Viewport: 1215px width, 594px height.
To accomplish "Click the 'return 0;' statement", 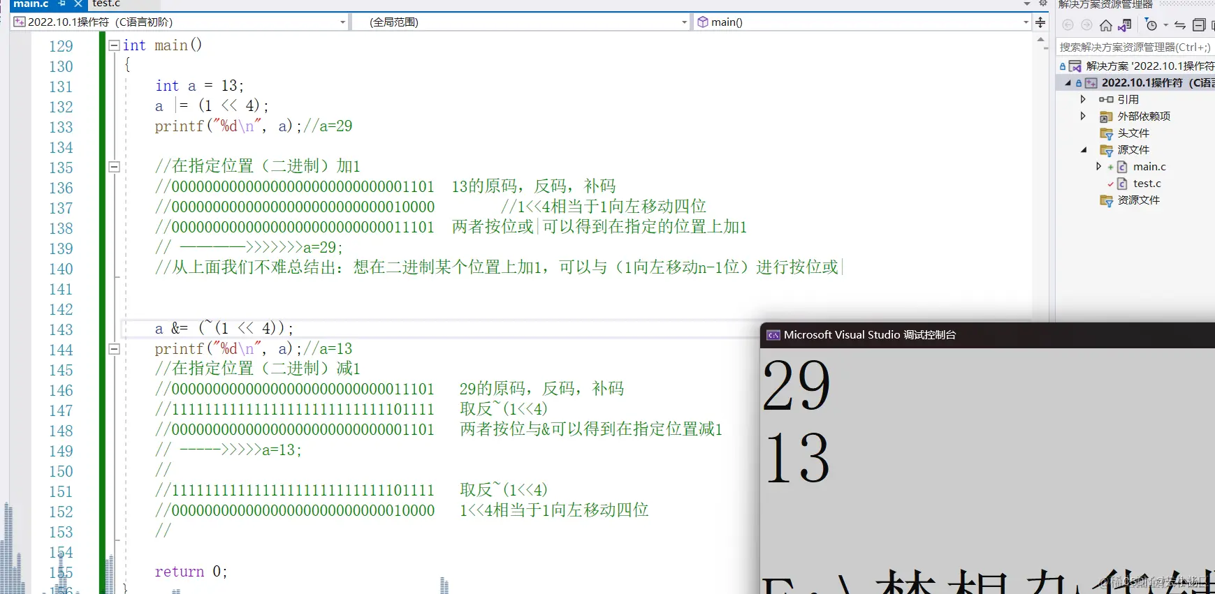I will pyautogui.click(x=191, y=572).
